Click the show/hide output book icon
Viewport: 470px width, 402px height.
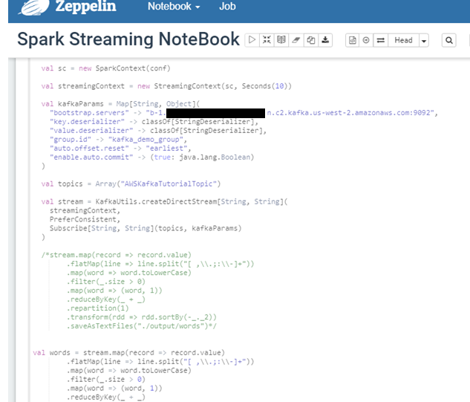[x=281, y=40]
